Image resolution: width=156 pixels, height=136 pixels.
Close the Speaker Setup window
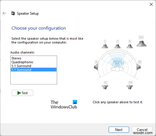[x=151, y=4]
